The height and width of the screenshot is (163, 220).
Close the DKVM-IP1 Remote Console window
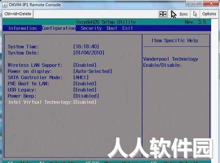point(211,4)
